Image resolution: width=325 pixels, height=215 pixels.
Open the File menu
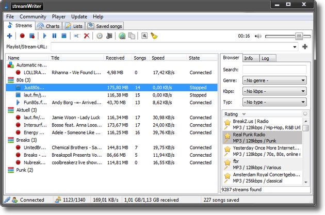click(x=10, y=16)
